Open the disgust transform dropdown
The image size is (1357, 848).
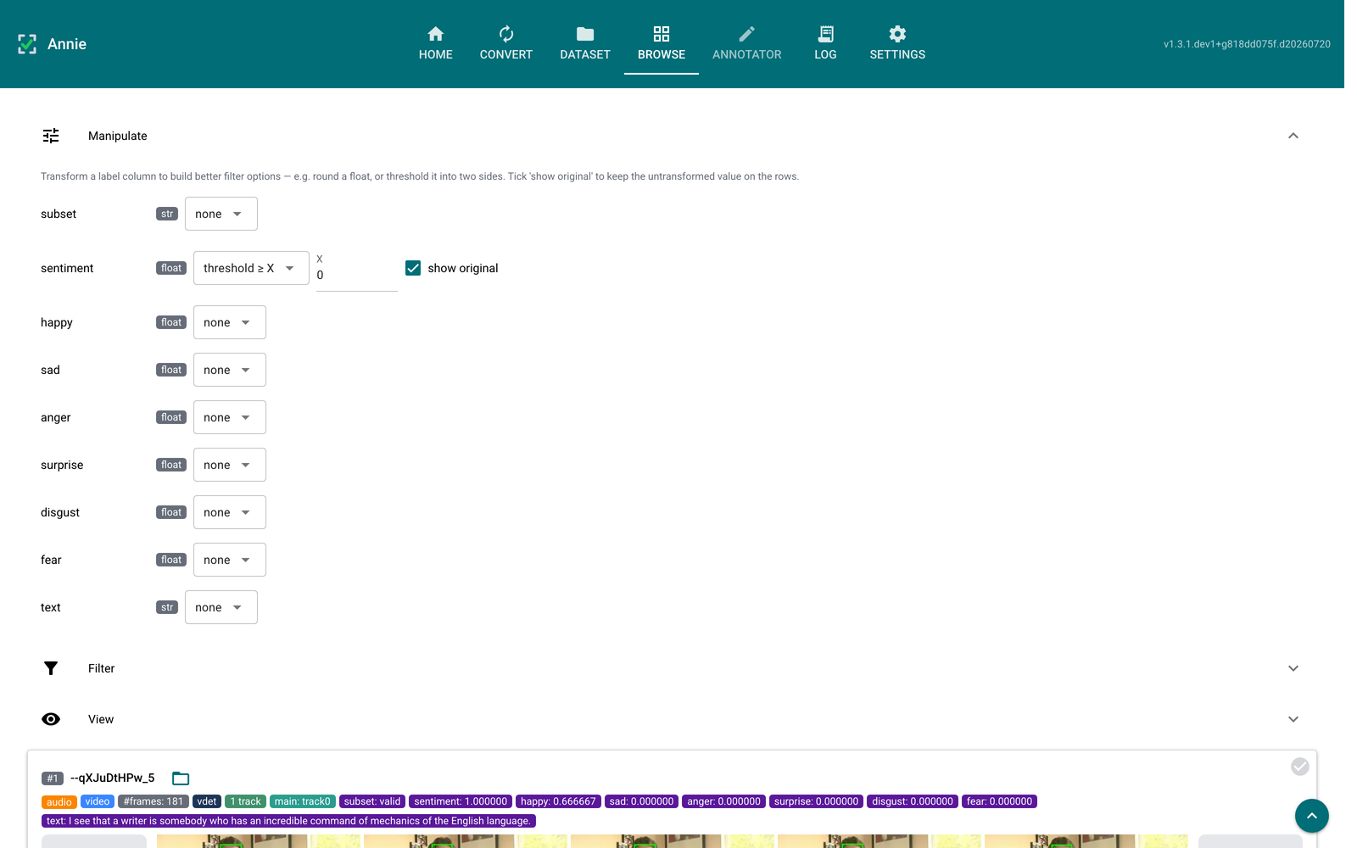230,512
